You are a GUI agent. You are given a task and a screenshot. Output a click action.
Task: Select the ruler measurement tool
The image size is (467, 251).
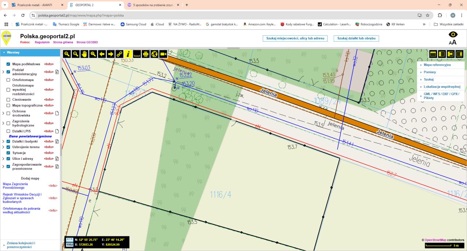coord(137,54)
